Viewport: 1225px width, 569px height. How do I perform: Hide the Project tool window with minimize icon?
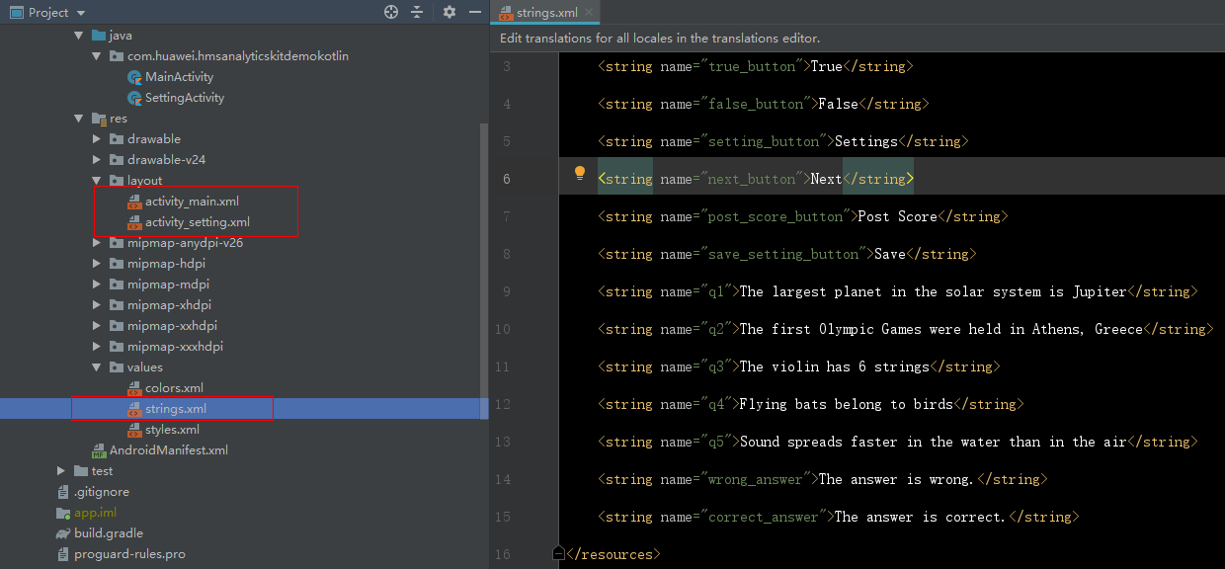click(475, 12)
